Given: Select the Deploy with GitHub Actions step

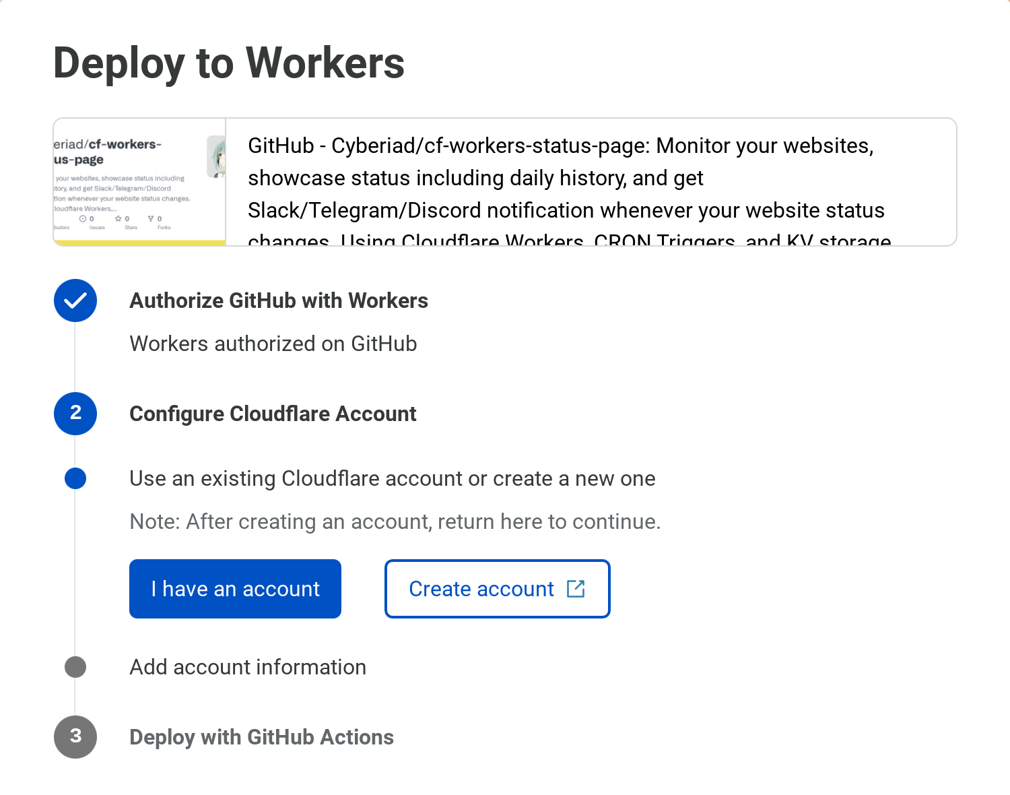Looking at the screenshot, I should point(261,737).
